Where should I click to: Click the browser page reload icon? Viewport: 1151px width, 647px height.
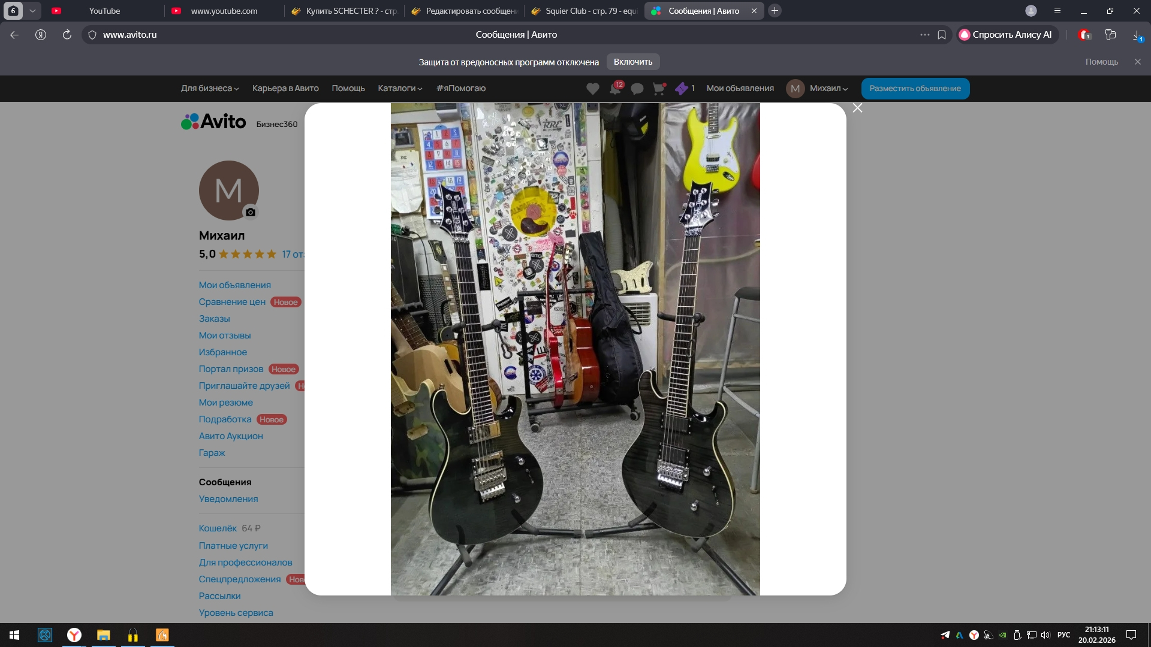point(67,35)
